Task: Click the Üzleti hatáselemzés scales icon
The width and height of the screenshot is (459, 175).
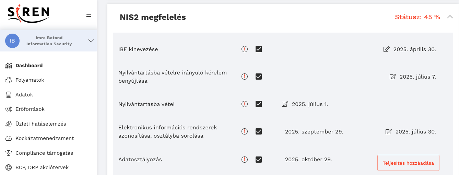Action: point(9,124)
